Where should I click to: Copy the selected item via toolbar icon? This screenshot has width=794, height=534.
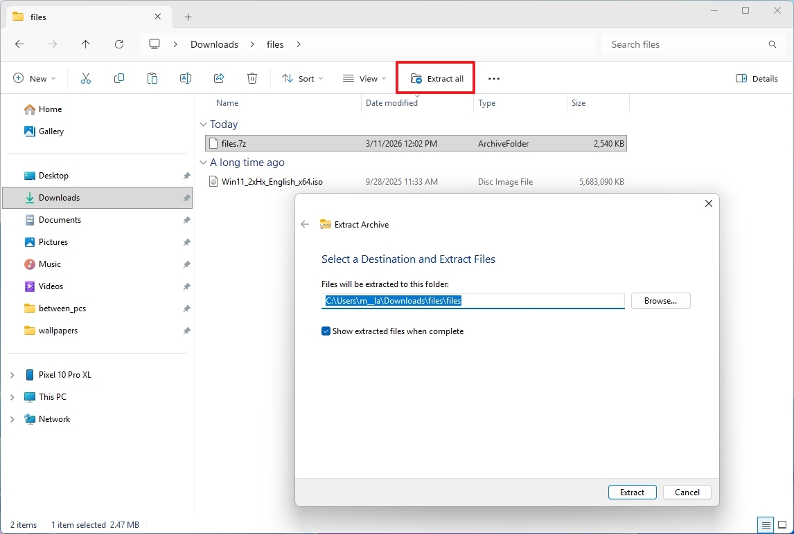click(x=119, y=78)
